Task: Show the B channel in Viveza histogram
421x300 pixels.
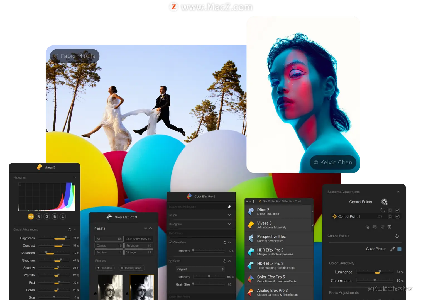Action: (x=55, y=216)
